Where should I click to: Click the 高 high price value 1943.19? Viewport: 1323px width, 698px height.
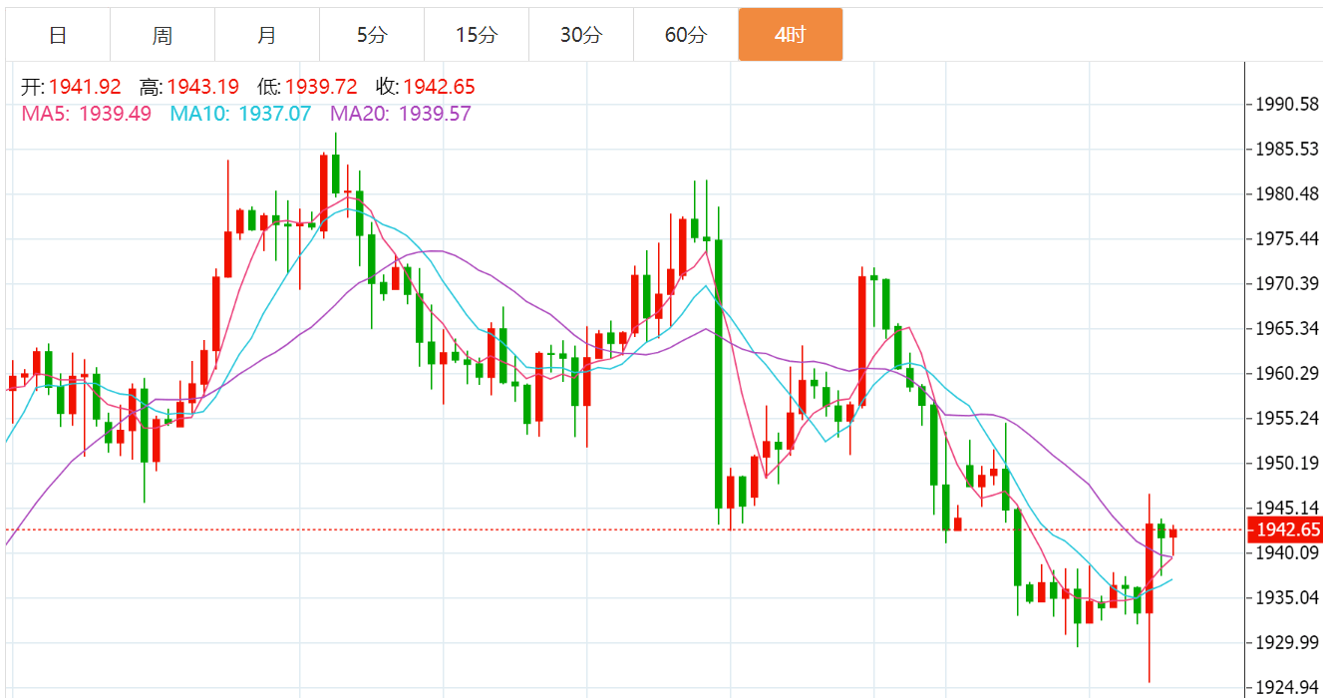[x=202, y=88]
